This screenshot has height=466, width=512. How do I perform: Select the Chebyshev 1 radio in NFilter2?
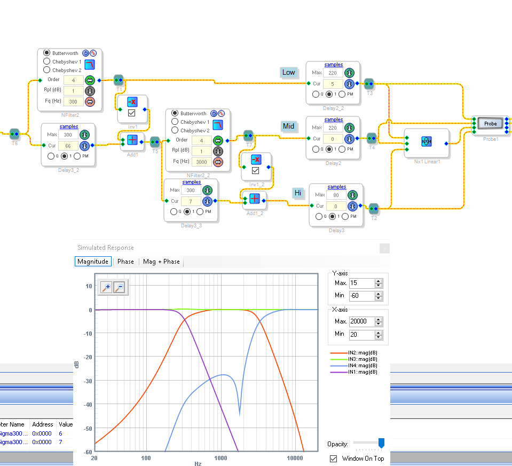[47, 61]
